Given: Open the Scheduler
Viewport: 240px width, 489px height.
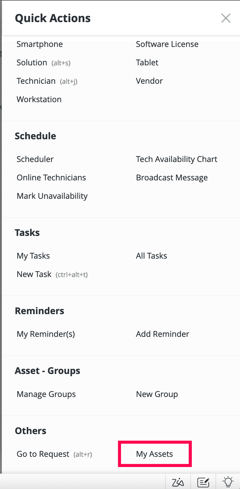Looking at the screenshot, I should (x=35, y=159).
